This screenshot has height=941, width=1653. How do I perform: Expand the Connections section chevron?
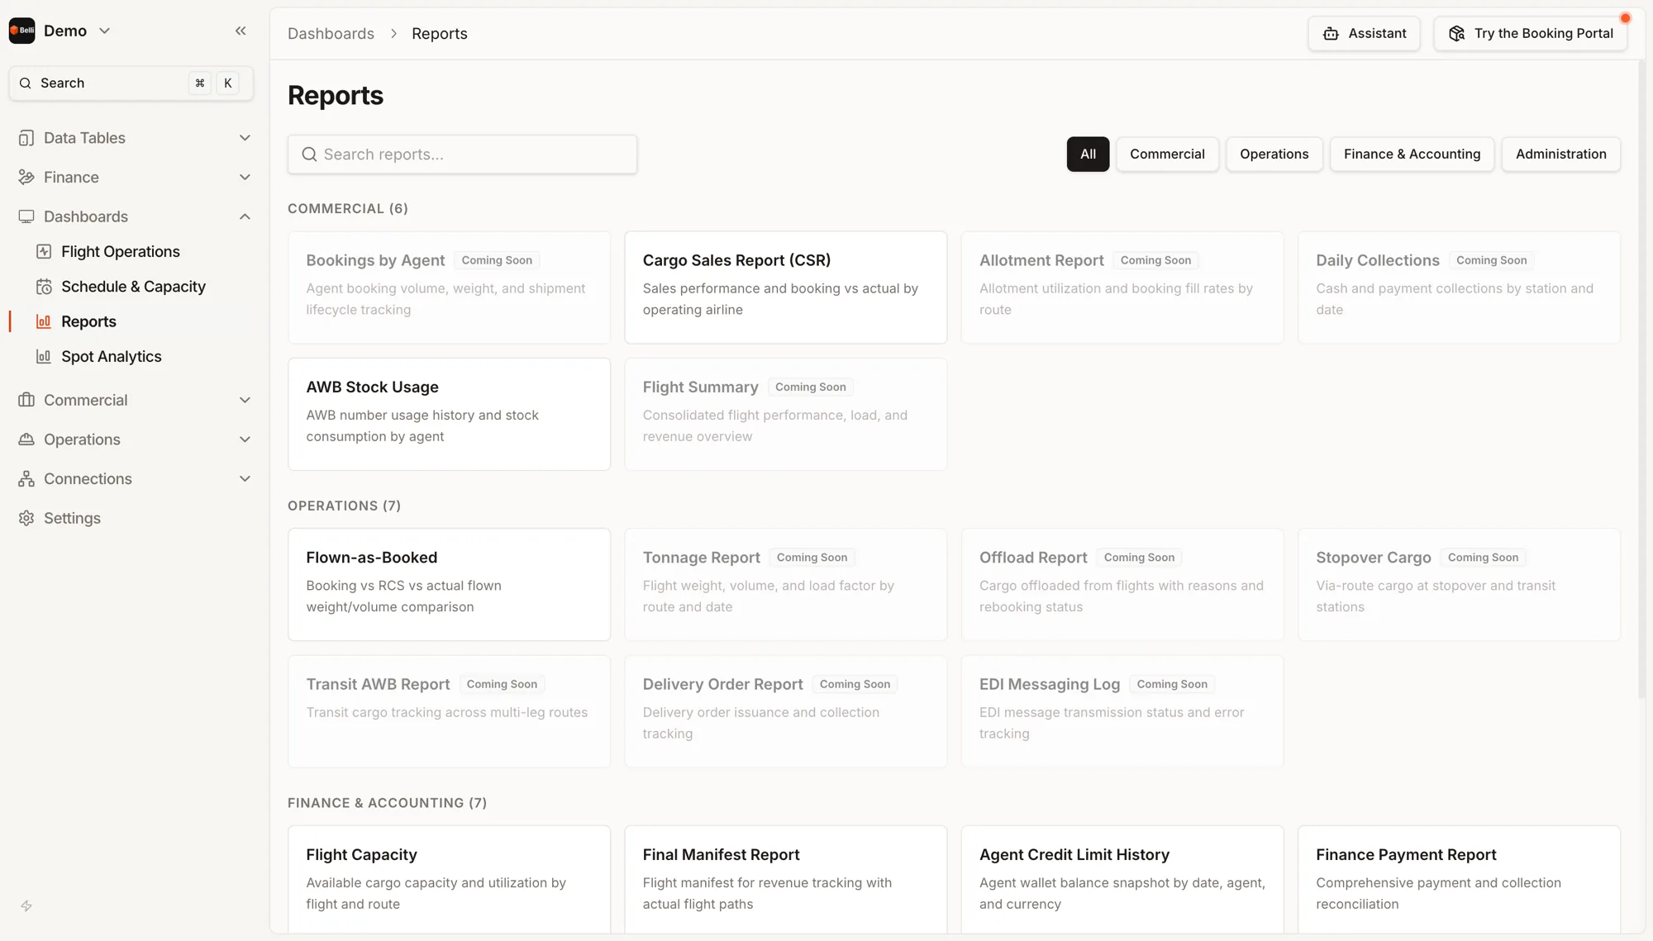[x=245, y=479]
